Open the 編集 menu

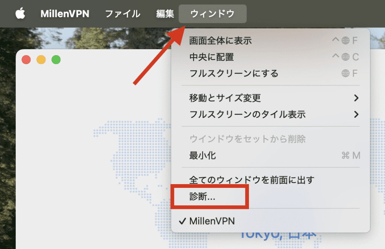[165, 14]
